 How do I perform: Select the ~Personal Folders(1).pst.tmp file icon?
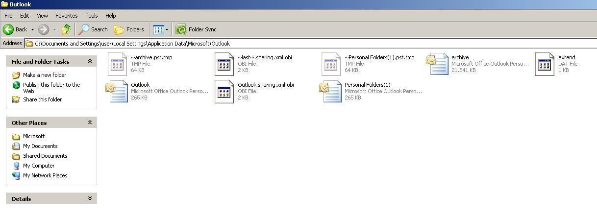pos(331,64)
